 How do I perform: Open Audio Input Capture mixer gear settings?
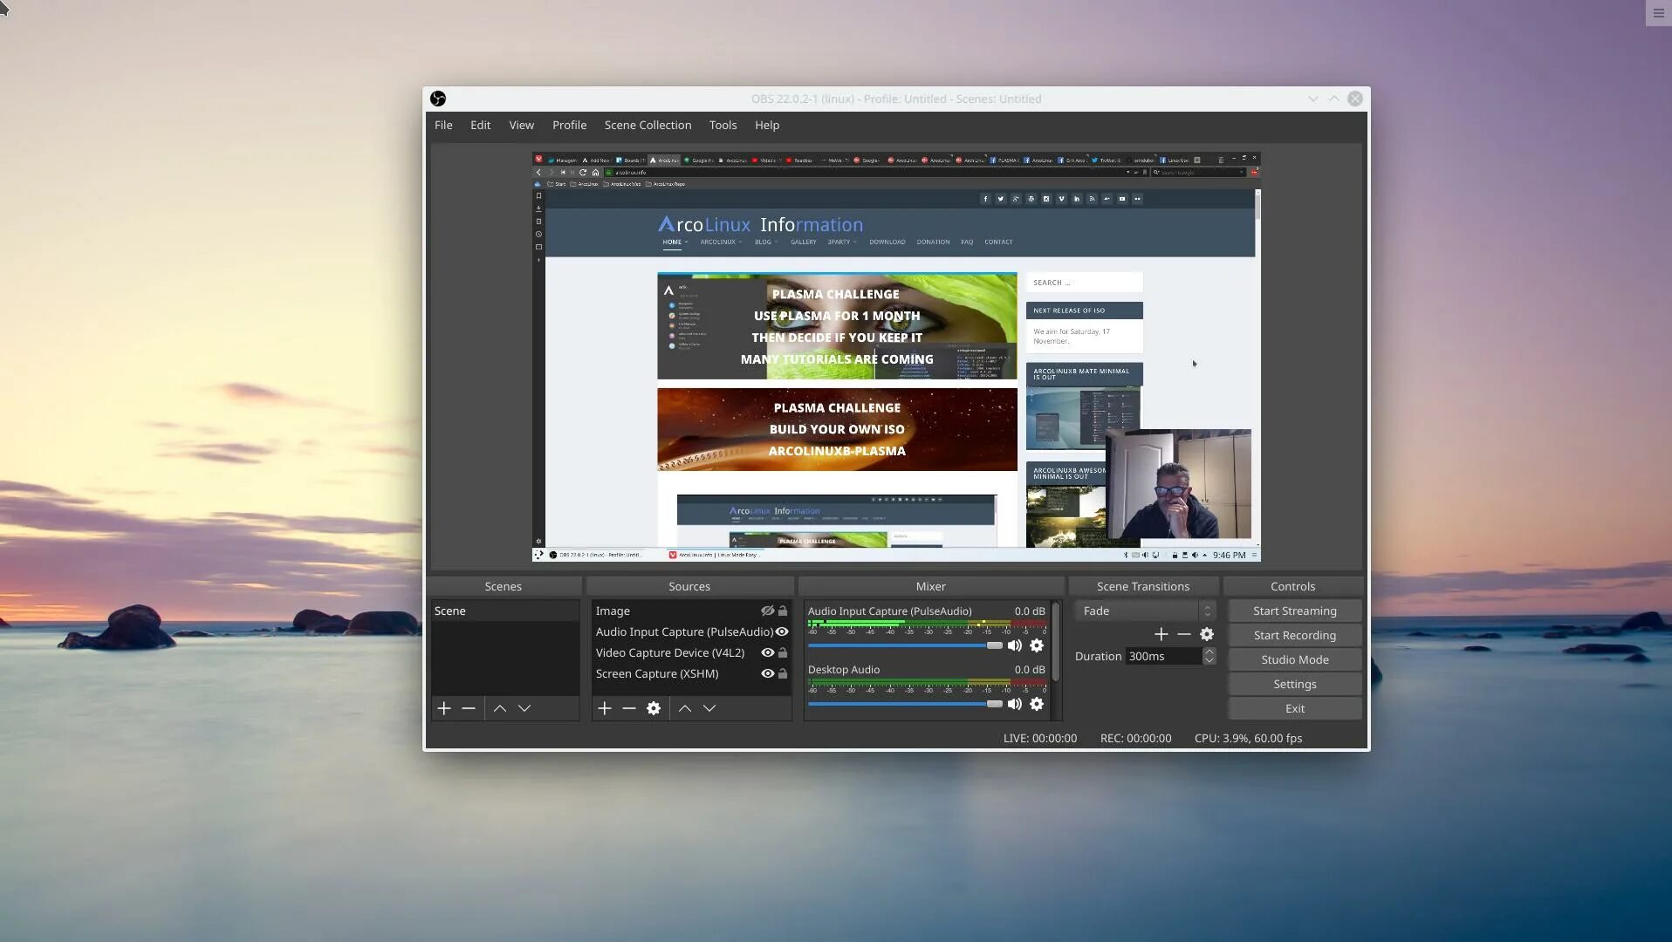(1037, 645)
